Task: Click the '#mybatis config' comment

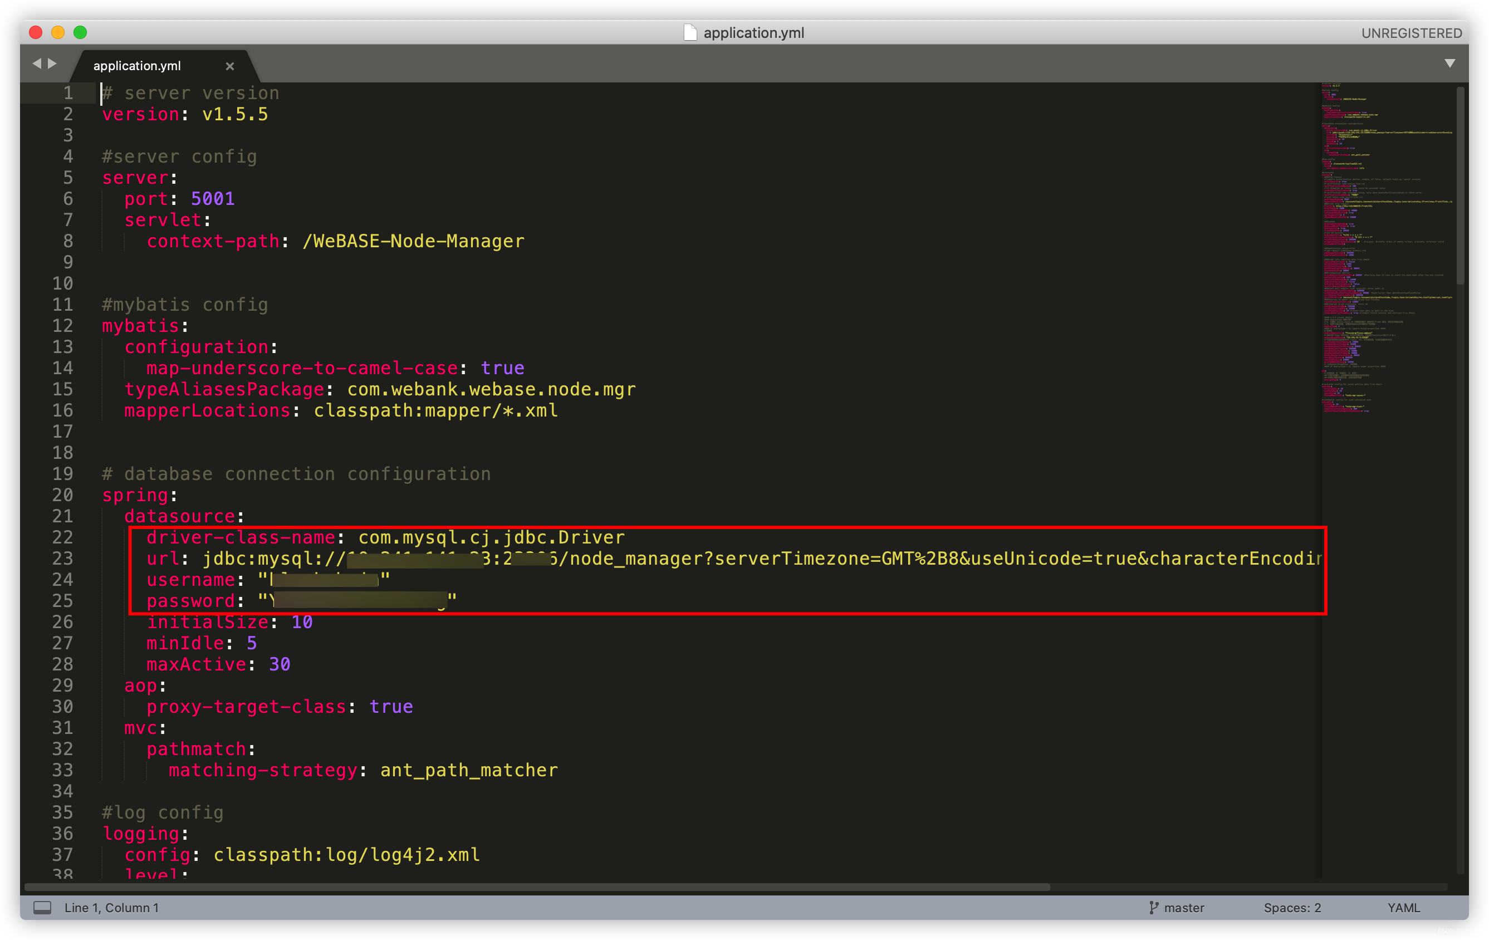Action: [185, 305]
